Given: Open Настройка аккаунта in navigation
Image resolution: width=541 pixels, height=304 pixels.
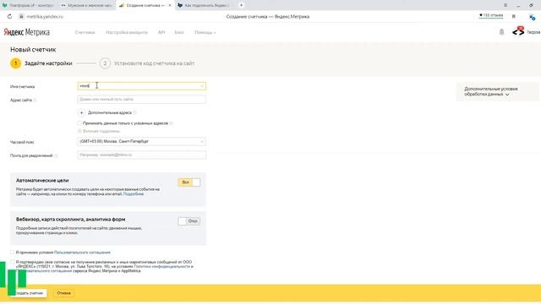Looking at the screenshot, I should [127, 32].
